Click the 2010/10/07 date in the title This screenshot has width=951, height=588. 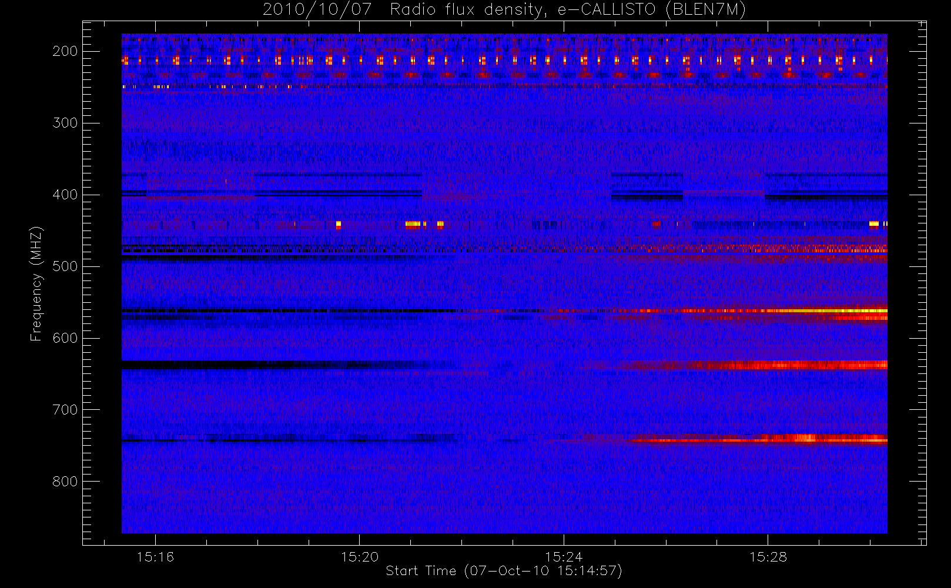click(x=317, y=10)
